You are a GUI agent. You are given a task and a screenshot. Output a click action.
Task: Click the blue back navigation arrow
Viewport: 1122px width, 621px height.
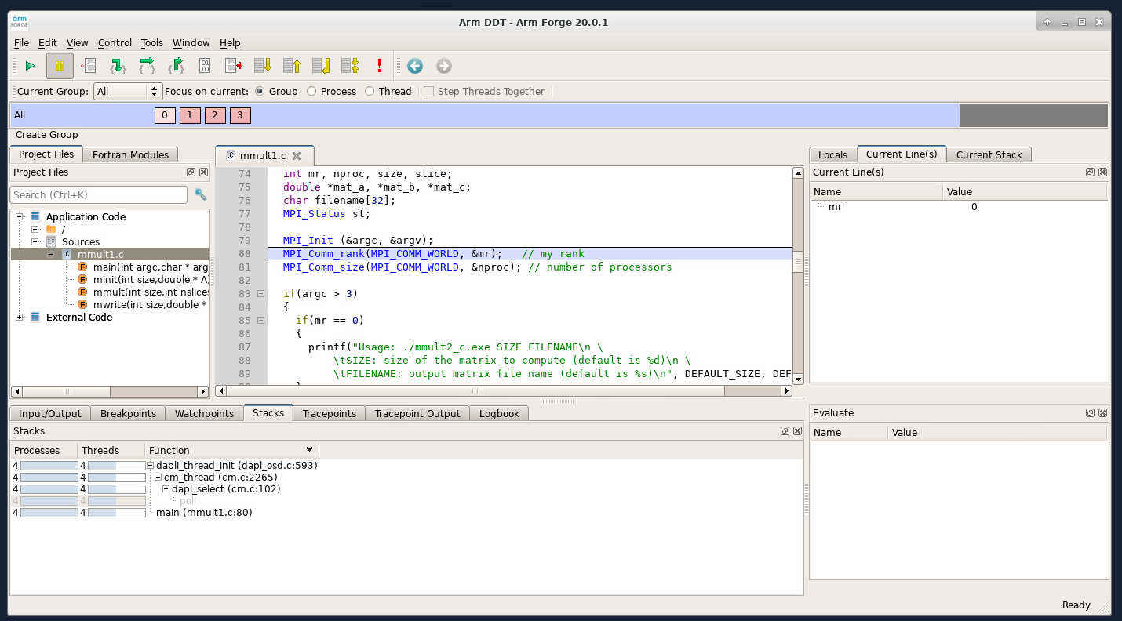tap(414, 66)
